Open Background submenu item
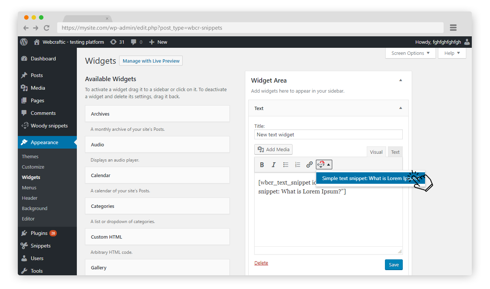The image size is (490, 289). pos(35,208)
